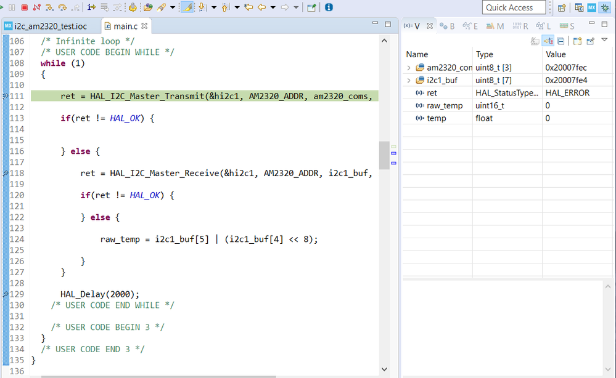This screenshot has width=616, height=378.
Task: Expand the i2c1_buf array variable
Action: pos(409,80)
